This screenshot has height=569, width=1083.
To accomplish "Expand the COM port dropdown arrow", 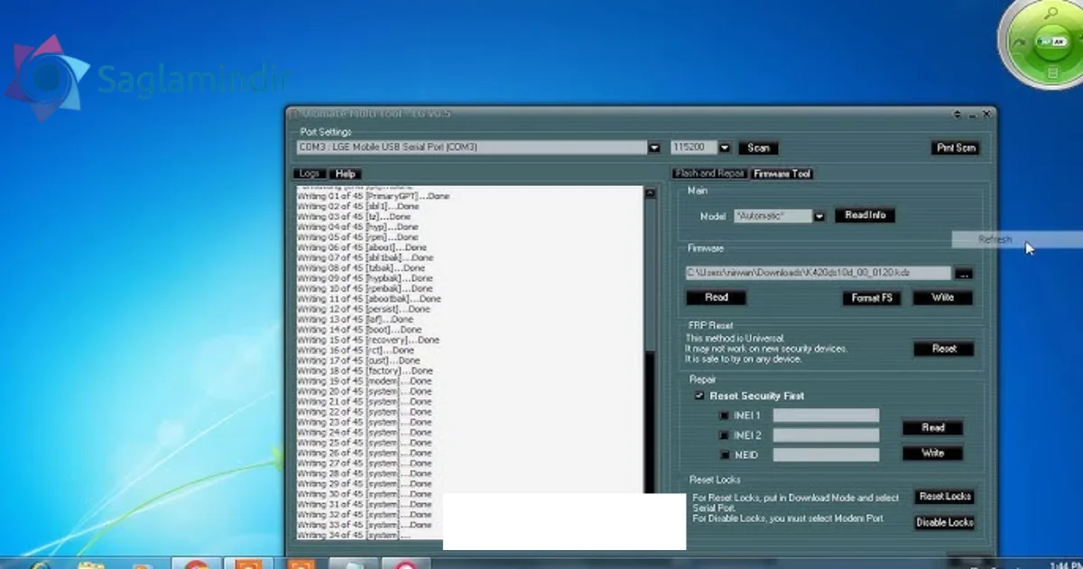I will coord(654,147).
